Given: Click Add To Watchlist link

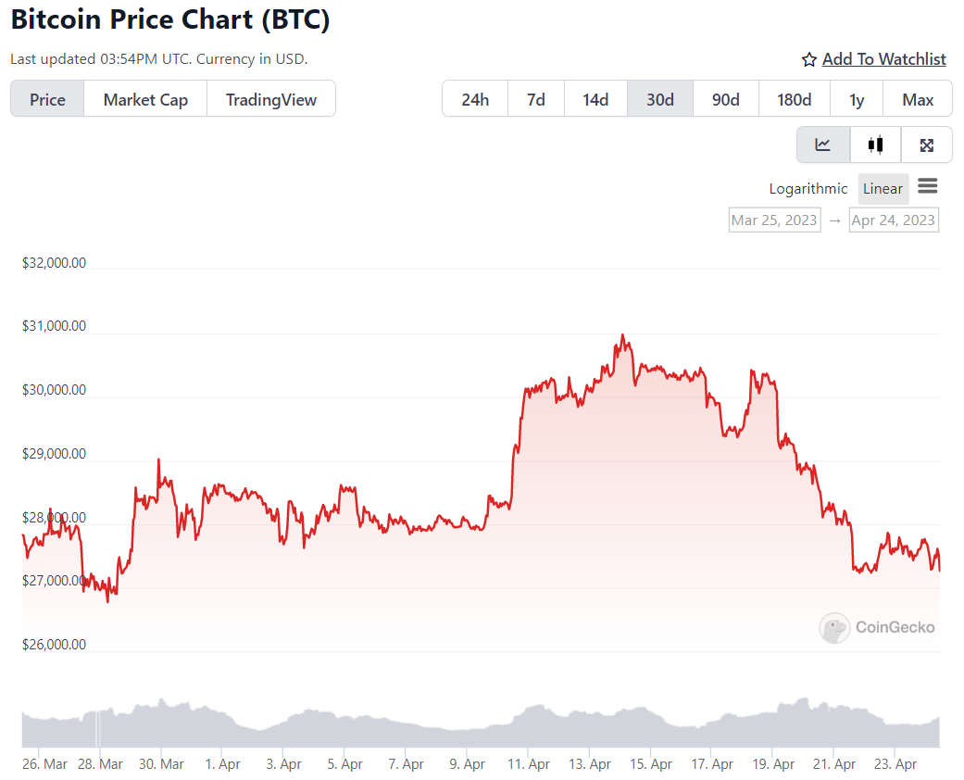Looking at the screenshot, I should tap(884, 59).
